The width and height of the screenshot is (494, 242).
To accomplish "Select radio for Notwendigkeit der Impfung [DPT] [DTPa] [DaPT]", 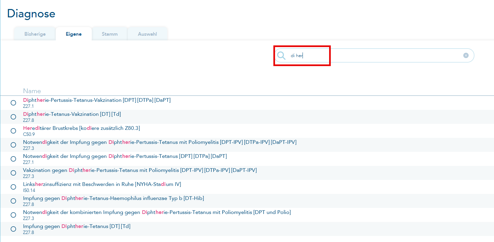I will point(13,159).
